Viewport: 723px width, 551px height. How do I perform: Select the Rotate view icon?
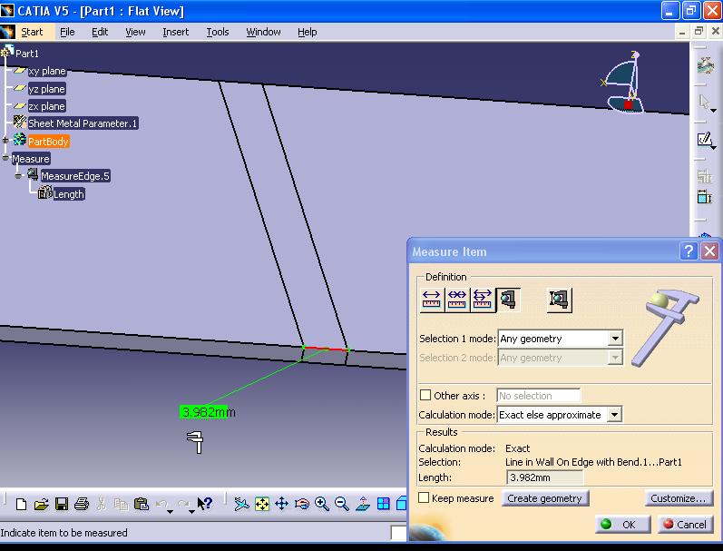point(302,504)
